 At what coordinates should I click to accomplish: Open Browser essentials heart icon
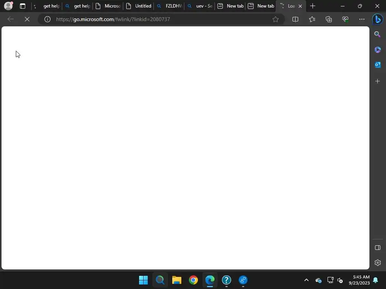click(x=345, y=19)
